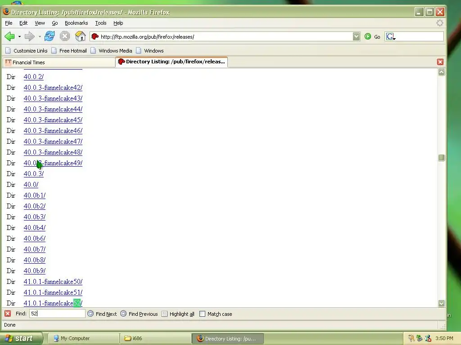Open the 40.0.3-funnelcake45/ directory link

(53, 120)
